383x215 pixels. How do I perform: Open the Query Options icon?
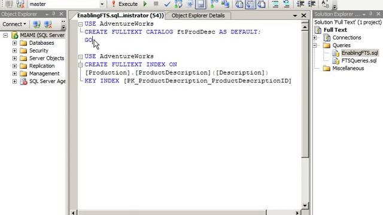(x=190, y=4)
